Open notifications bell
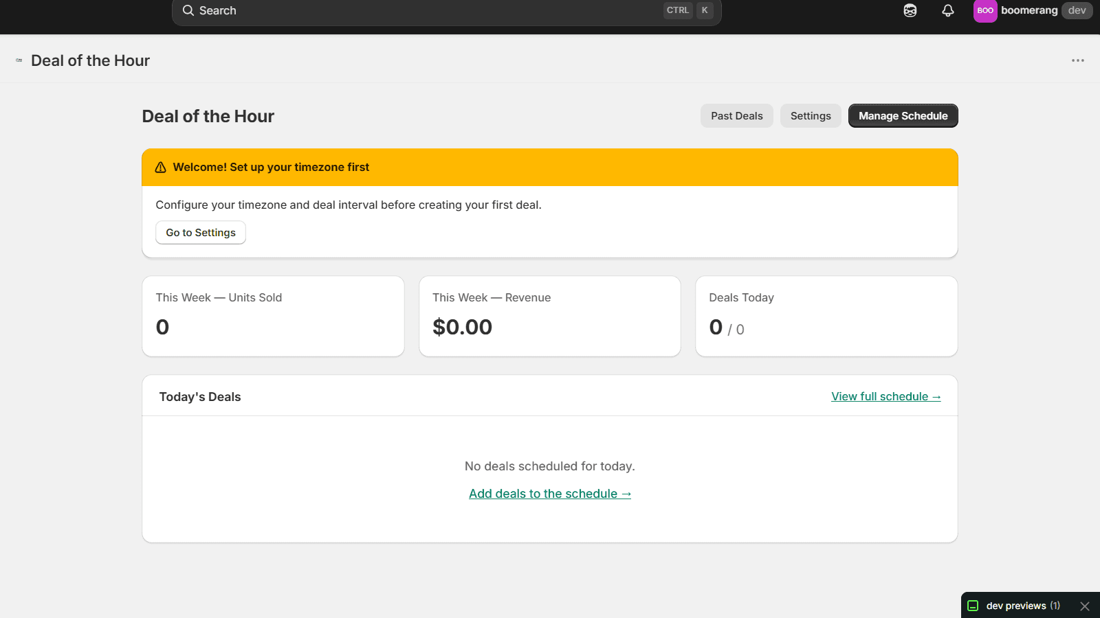This screenshot has height=618, width=1100. [948, 10]
